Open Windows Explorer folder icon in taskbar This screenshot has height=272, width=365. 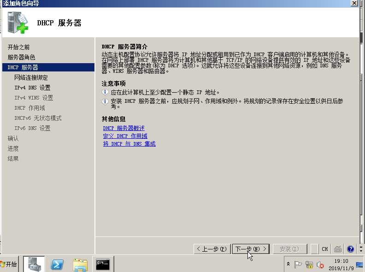coord(80,265)
